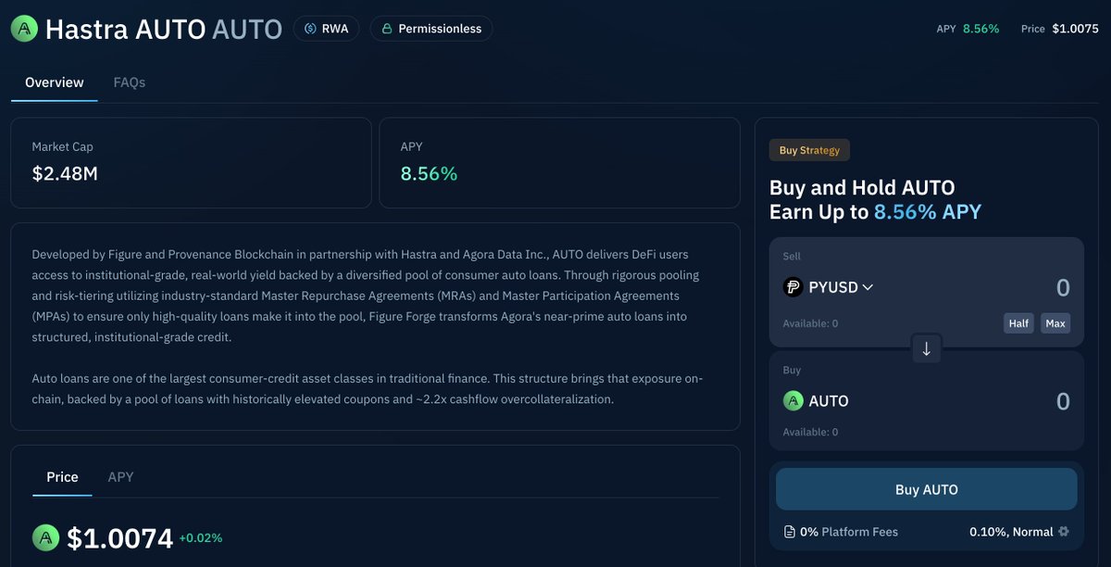Click 'Available: 0' under AUTO buy token
The height and width of the screenshot is (567, 1111).
[810, 432]
